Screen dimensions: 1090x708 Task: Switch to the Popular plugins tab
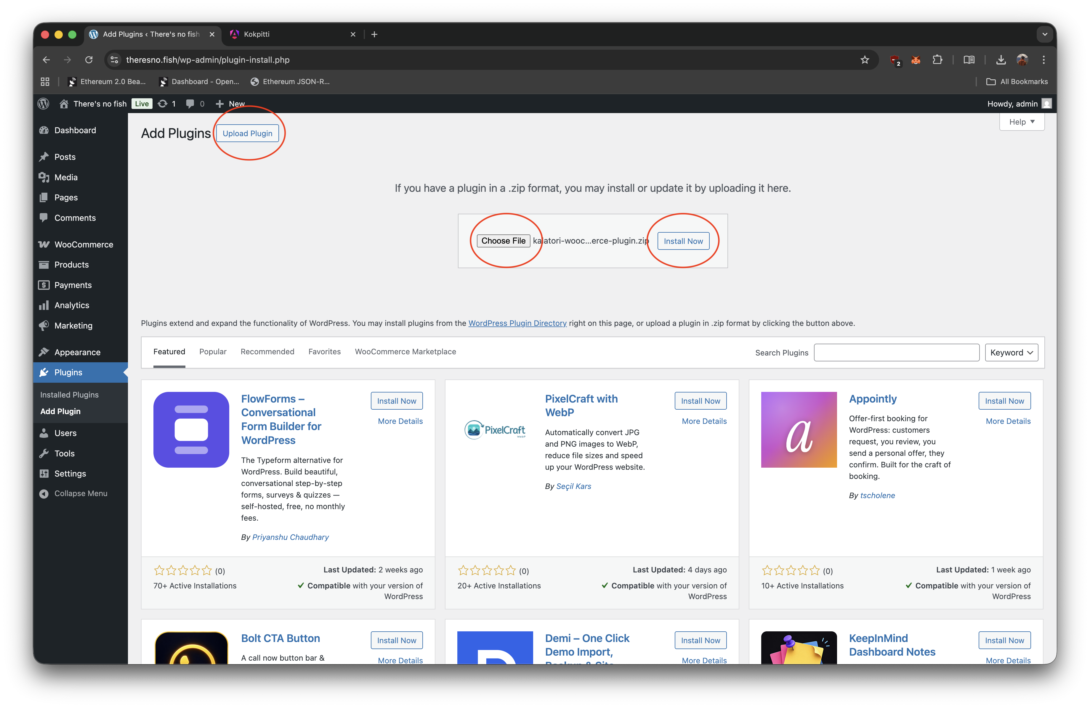tap(212, 351)
